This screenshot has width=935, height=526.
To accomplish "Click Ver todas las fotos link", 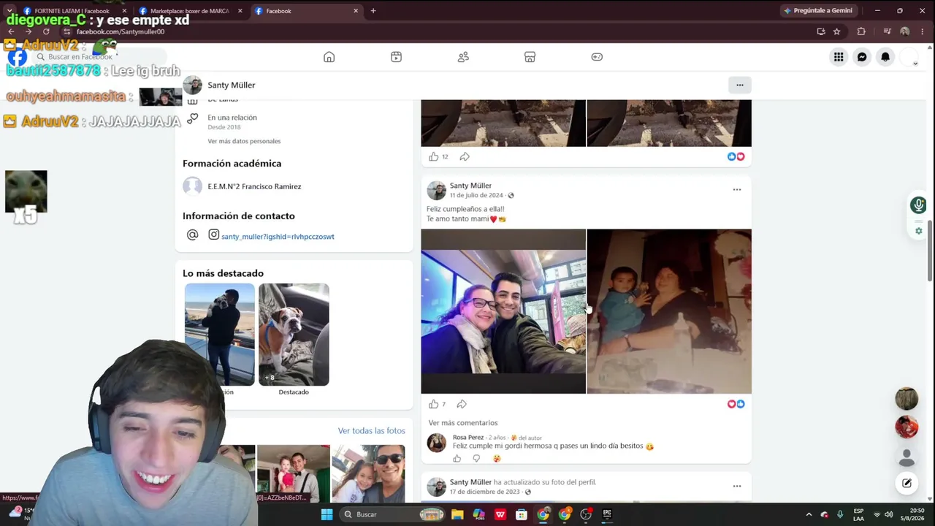I will click(x=371, y=431).
